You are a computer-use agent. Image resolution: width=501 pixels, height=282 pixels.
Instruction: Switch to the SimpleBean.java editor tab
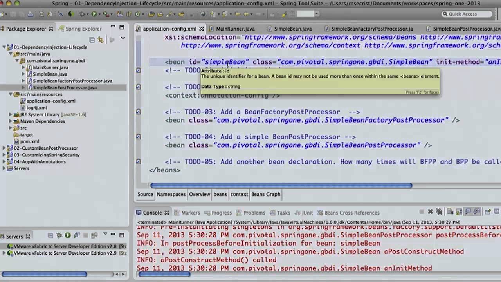coord(293,29)
